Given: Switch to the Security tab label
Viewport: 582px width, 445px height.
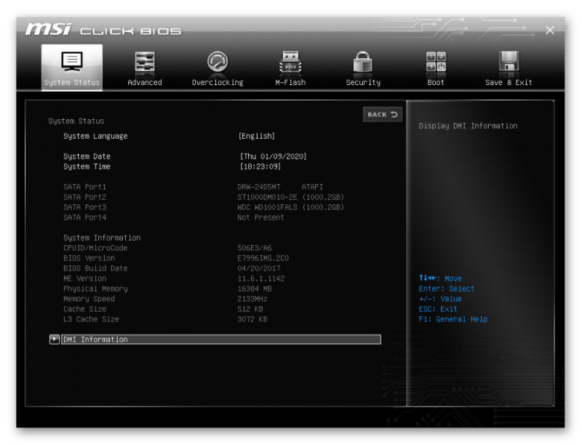Looking at the screenshot, I should tap(363, 82).
